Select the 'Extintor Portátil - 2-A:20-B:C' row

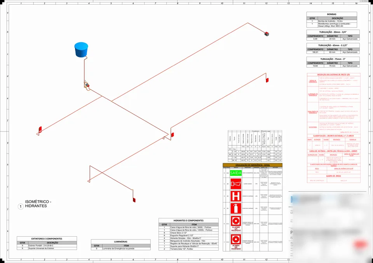click(x=47, y=246)
